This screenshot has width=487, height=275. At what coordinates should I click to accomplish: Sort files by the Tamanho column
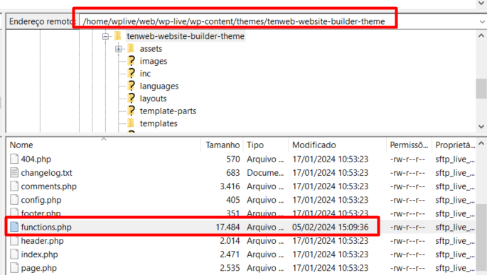222,145
